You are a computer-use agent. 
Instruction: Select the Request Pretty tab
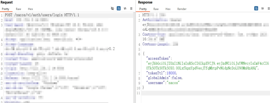pos(5,9)
